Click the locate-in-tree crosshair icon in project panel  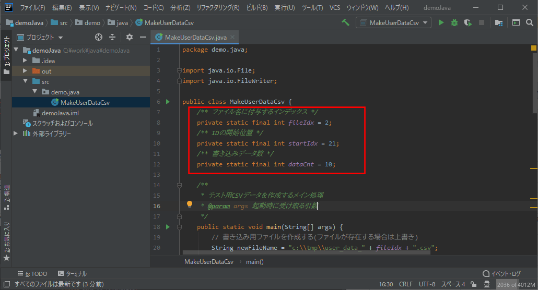(x=99, y=37)
